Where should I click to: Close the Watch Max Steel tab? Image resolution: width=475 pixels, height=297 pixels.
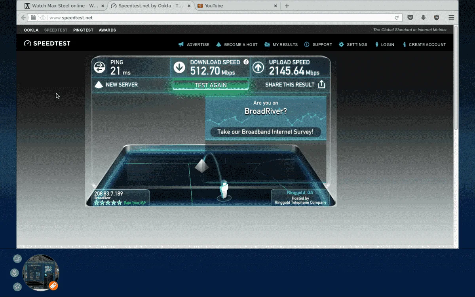(x=103, y=6)
